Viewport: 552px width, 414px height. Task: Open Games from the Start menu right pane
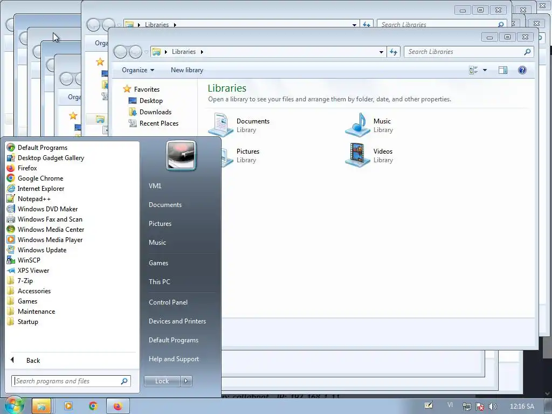(158, 263)
